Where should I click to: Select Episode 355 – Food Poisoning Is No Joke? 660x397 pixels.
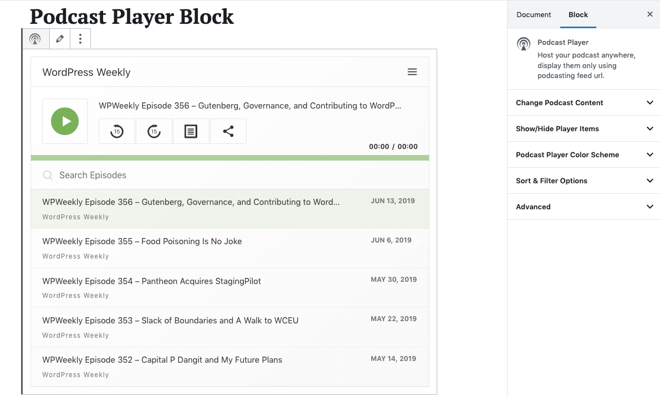tap(142, 241)
